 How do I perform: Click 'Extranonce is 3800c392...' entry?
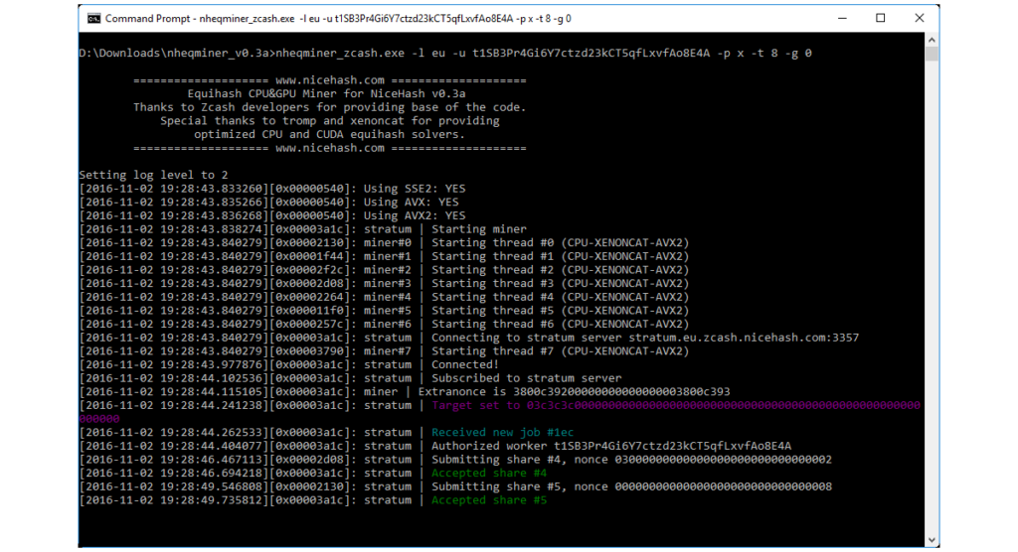point(405,392)
